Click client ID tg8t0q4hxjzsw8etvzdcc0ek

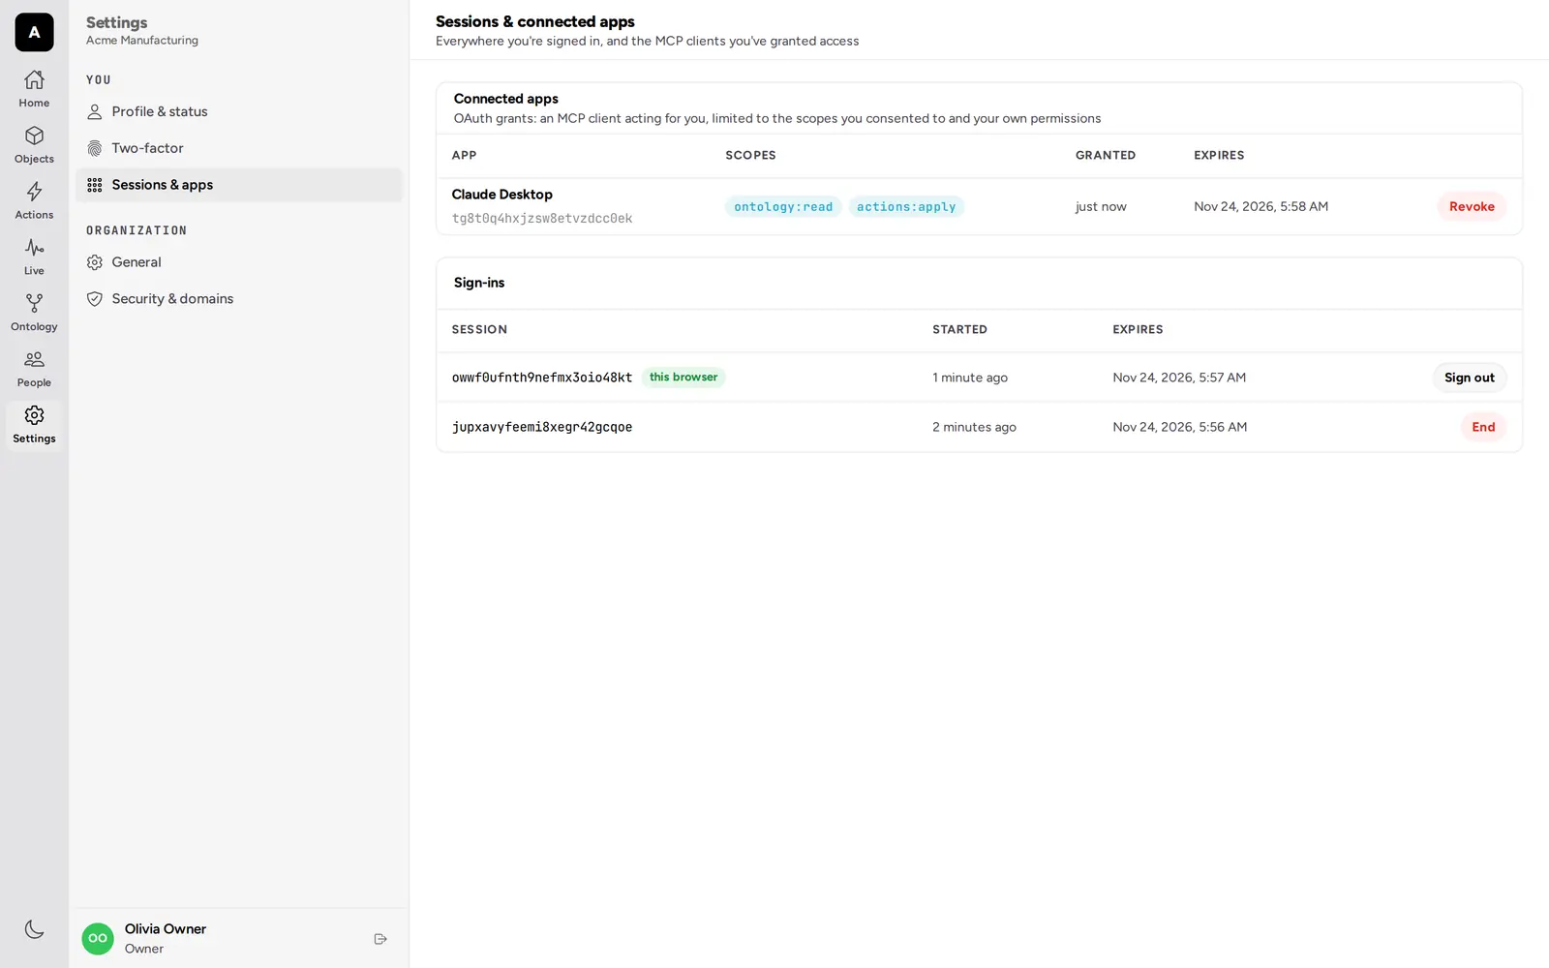coord(542,219)
